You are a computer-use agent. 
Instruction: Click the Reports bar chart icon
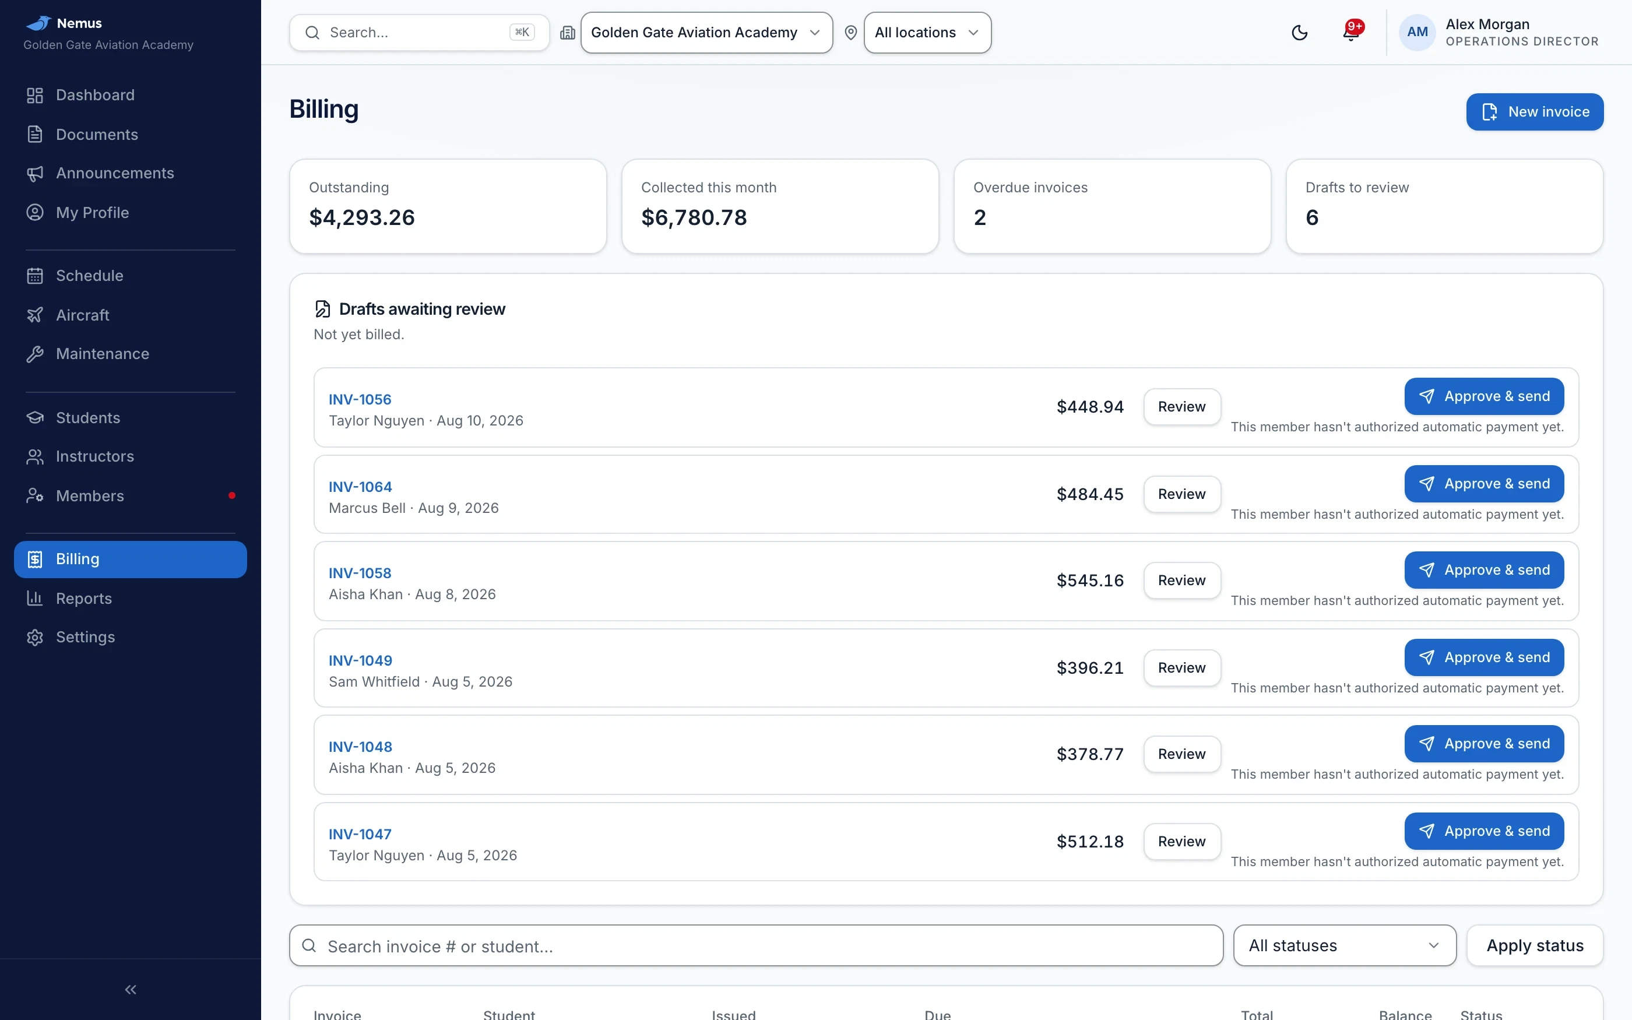coord(35,599)
